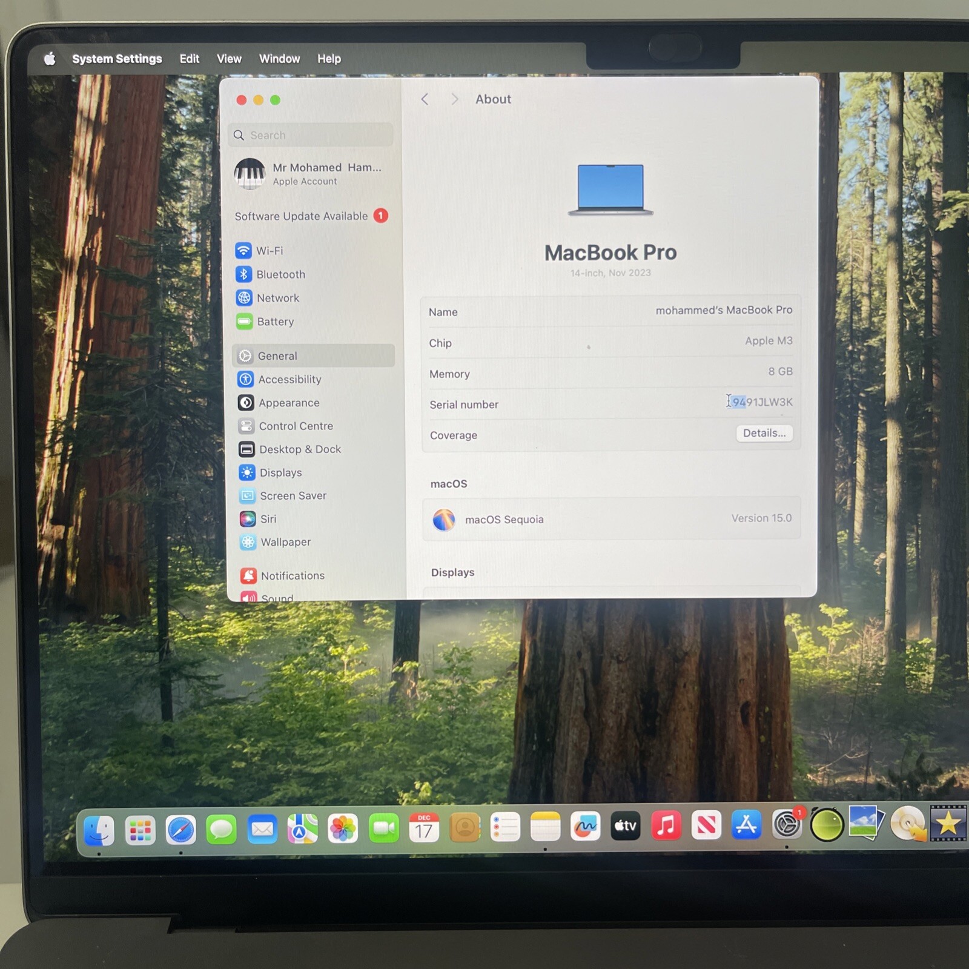
Task: Open Notifications settings
Action: 282,575
